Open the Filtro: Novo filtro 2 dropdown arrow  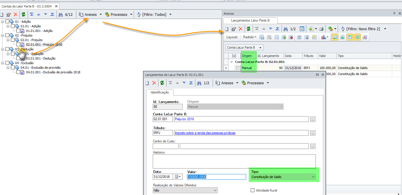coord(385,29)
